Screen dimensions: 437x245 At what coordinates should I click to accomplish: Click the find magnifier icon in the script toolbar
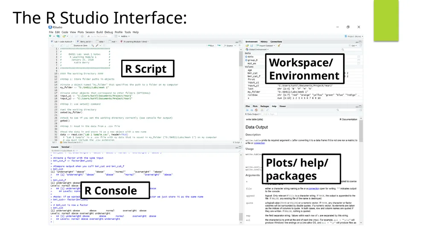tap(93, 46)
